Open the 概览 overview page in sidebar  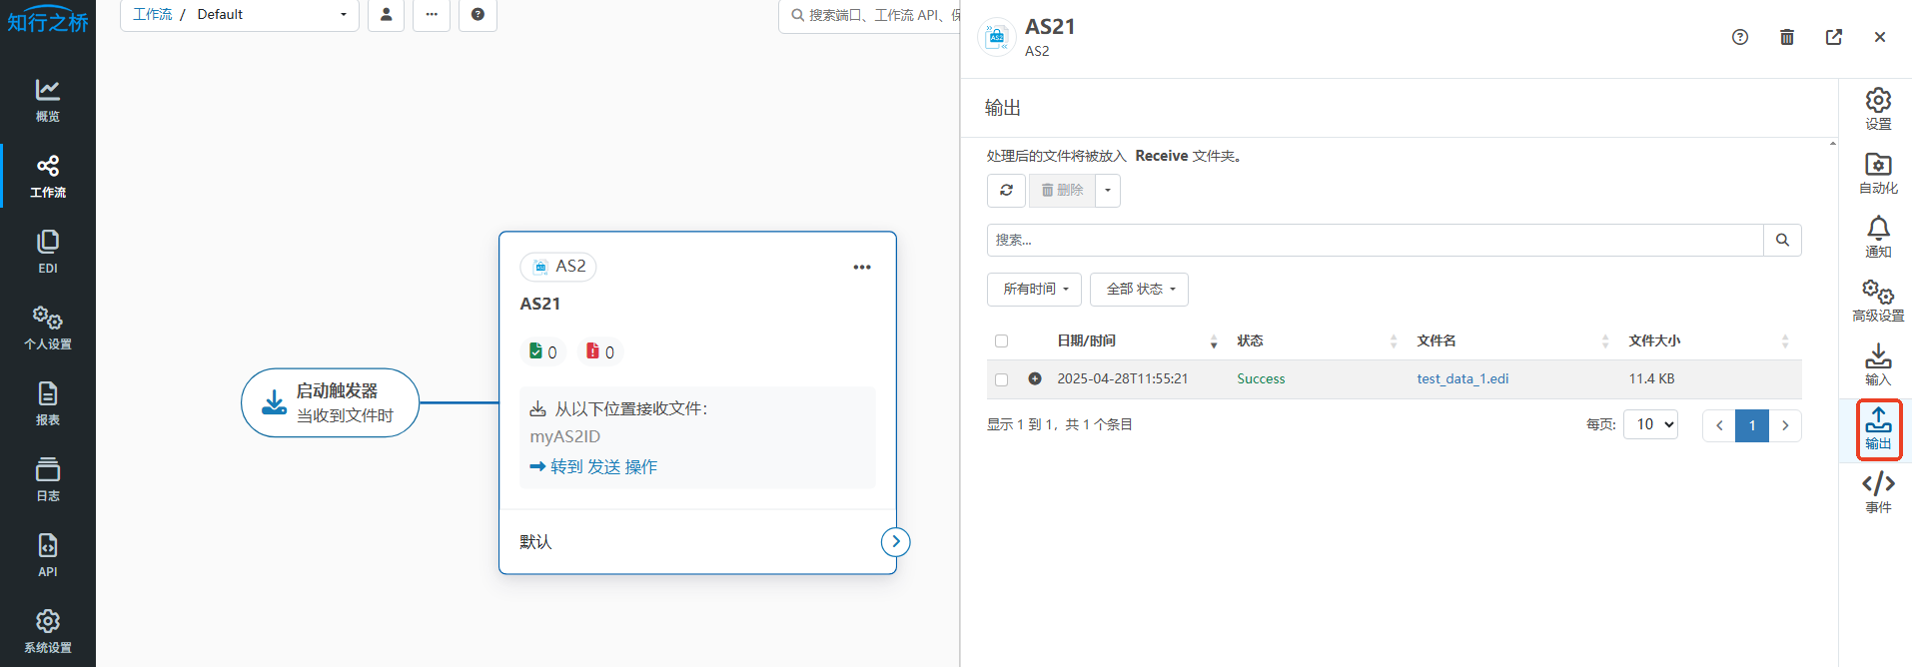48,100
